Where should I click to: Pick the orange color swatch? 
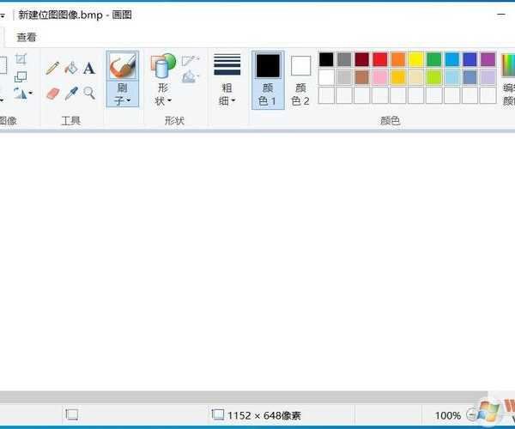398,59
